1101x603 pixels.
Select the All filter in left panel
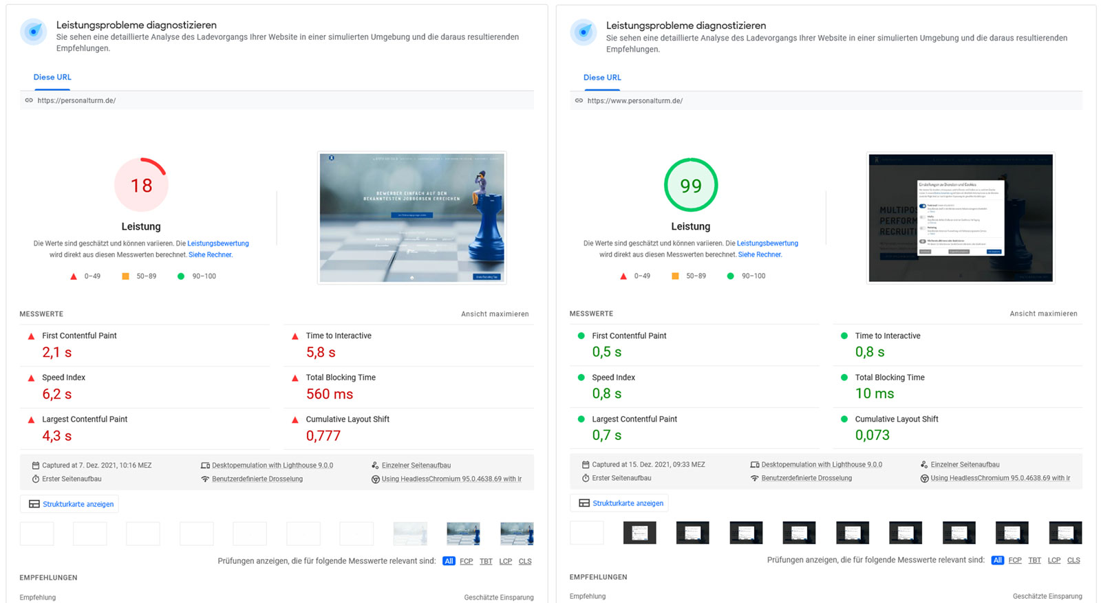449,561
